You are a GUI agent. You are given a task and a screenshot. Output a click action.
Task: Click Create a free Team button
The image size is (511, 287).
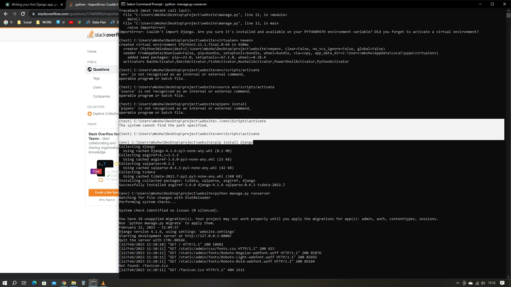tap(104, 192)
